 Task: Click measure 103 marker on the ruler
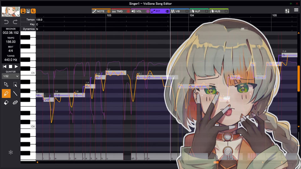pyautogui.click(x=109, y=15)
